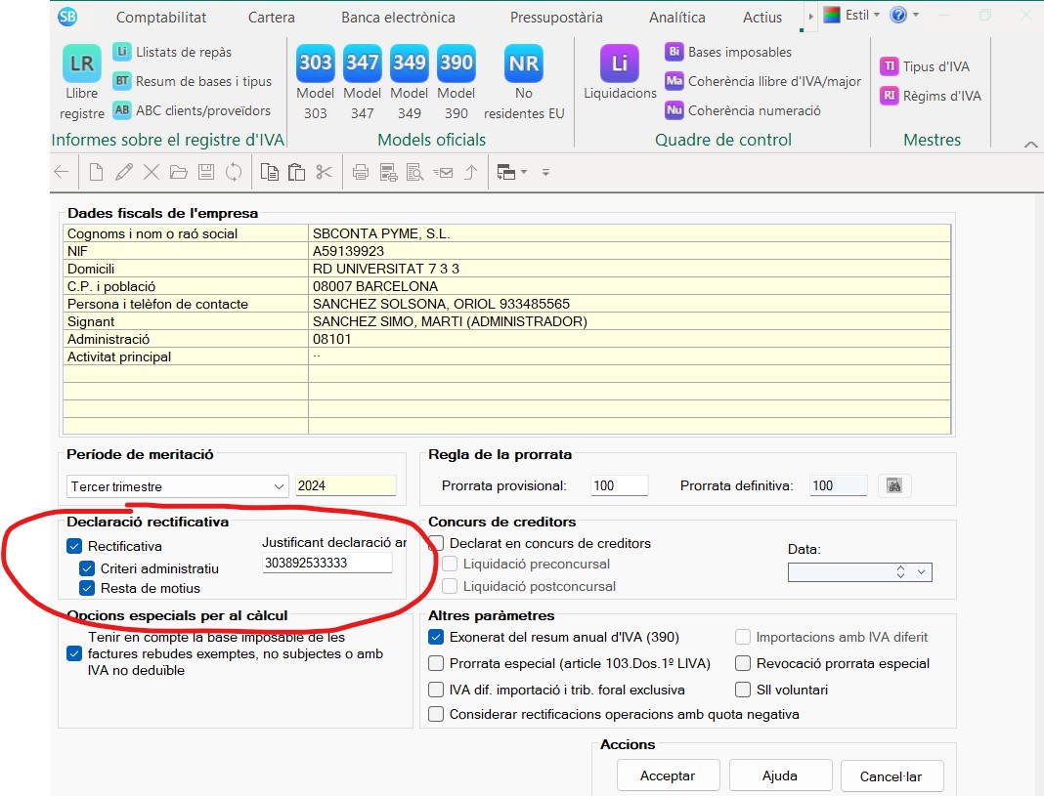Expand the Tercer trimestre period dropdown
The width and height of the screenshot is (1044, 796).
[277, 486]
